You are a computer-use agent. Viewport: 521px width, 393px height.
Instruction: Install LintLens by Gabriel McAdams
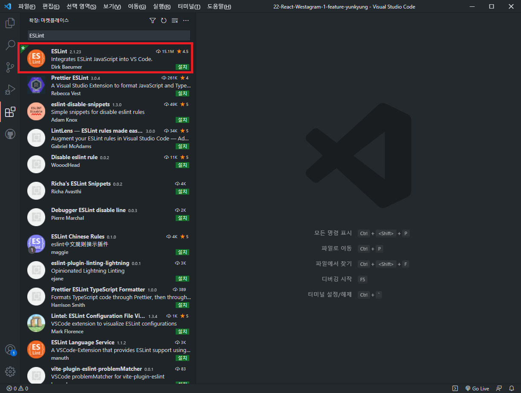pos(182,146)
